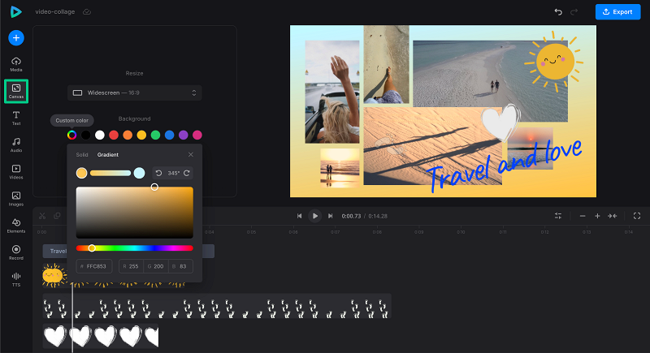Select the orange gradient start stop
Screen dimensions: 650x353
click(x=82, y=173)
